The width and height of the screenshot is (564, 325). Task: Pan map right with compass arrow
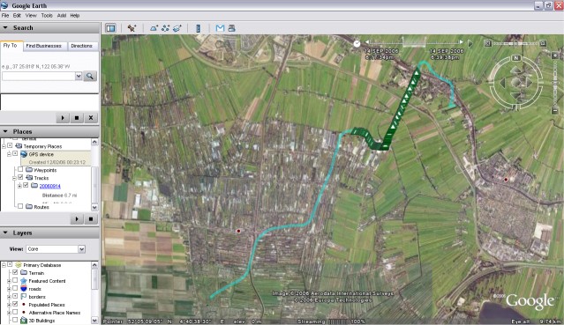[x=530, y=83]
